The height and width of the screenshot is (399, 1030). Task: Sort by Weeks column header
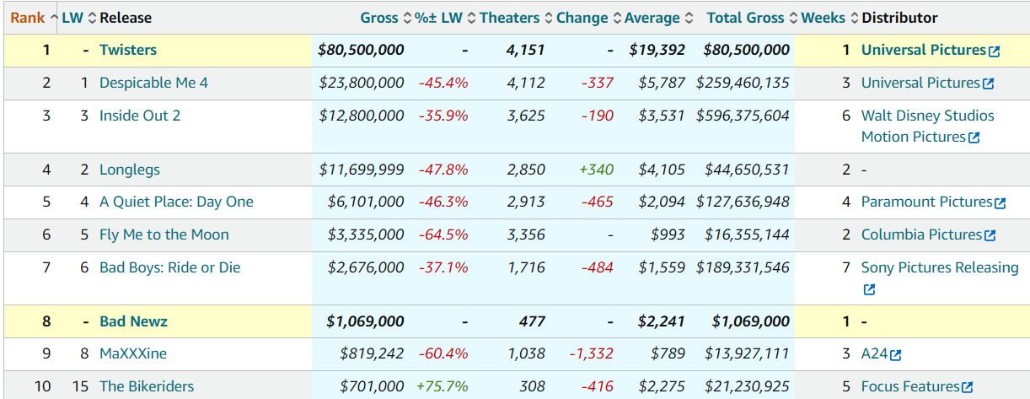click(x=823, y=18)
